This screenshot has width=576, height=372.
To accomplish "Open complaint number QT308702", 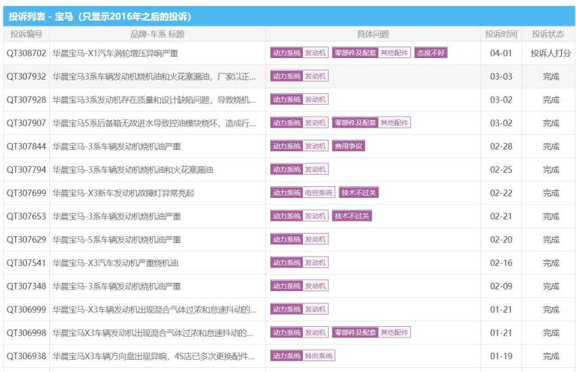I will 26,53.
